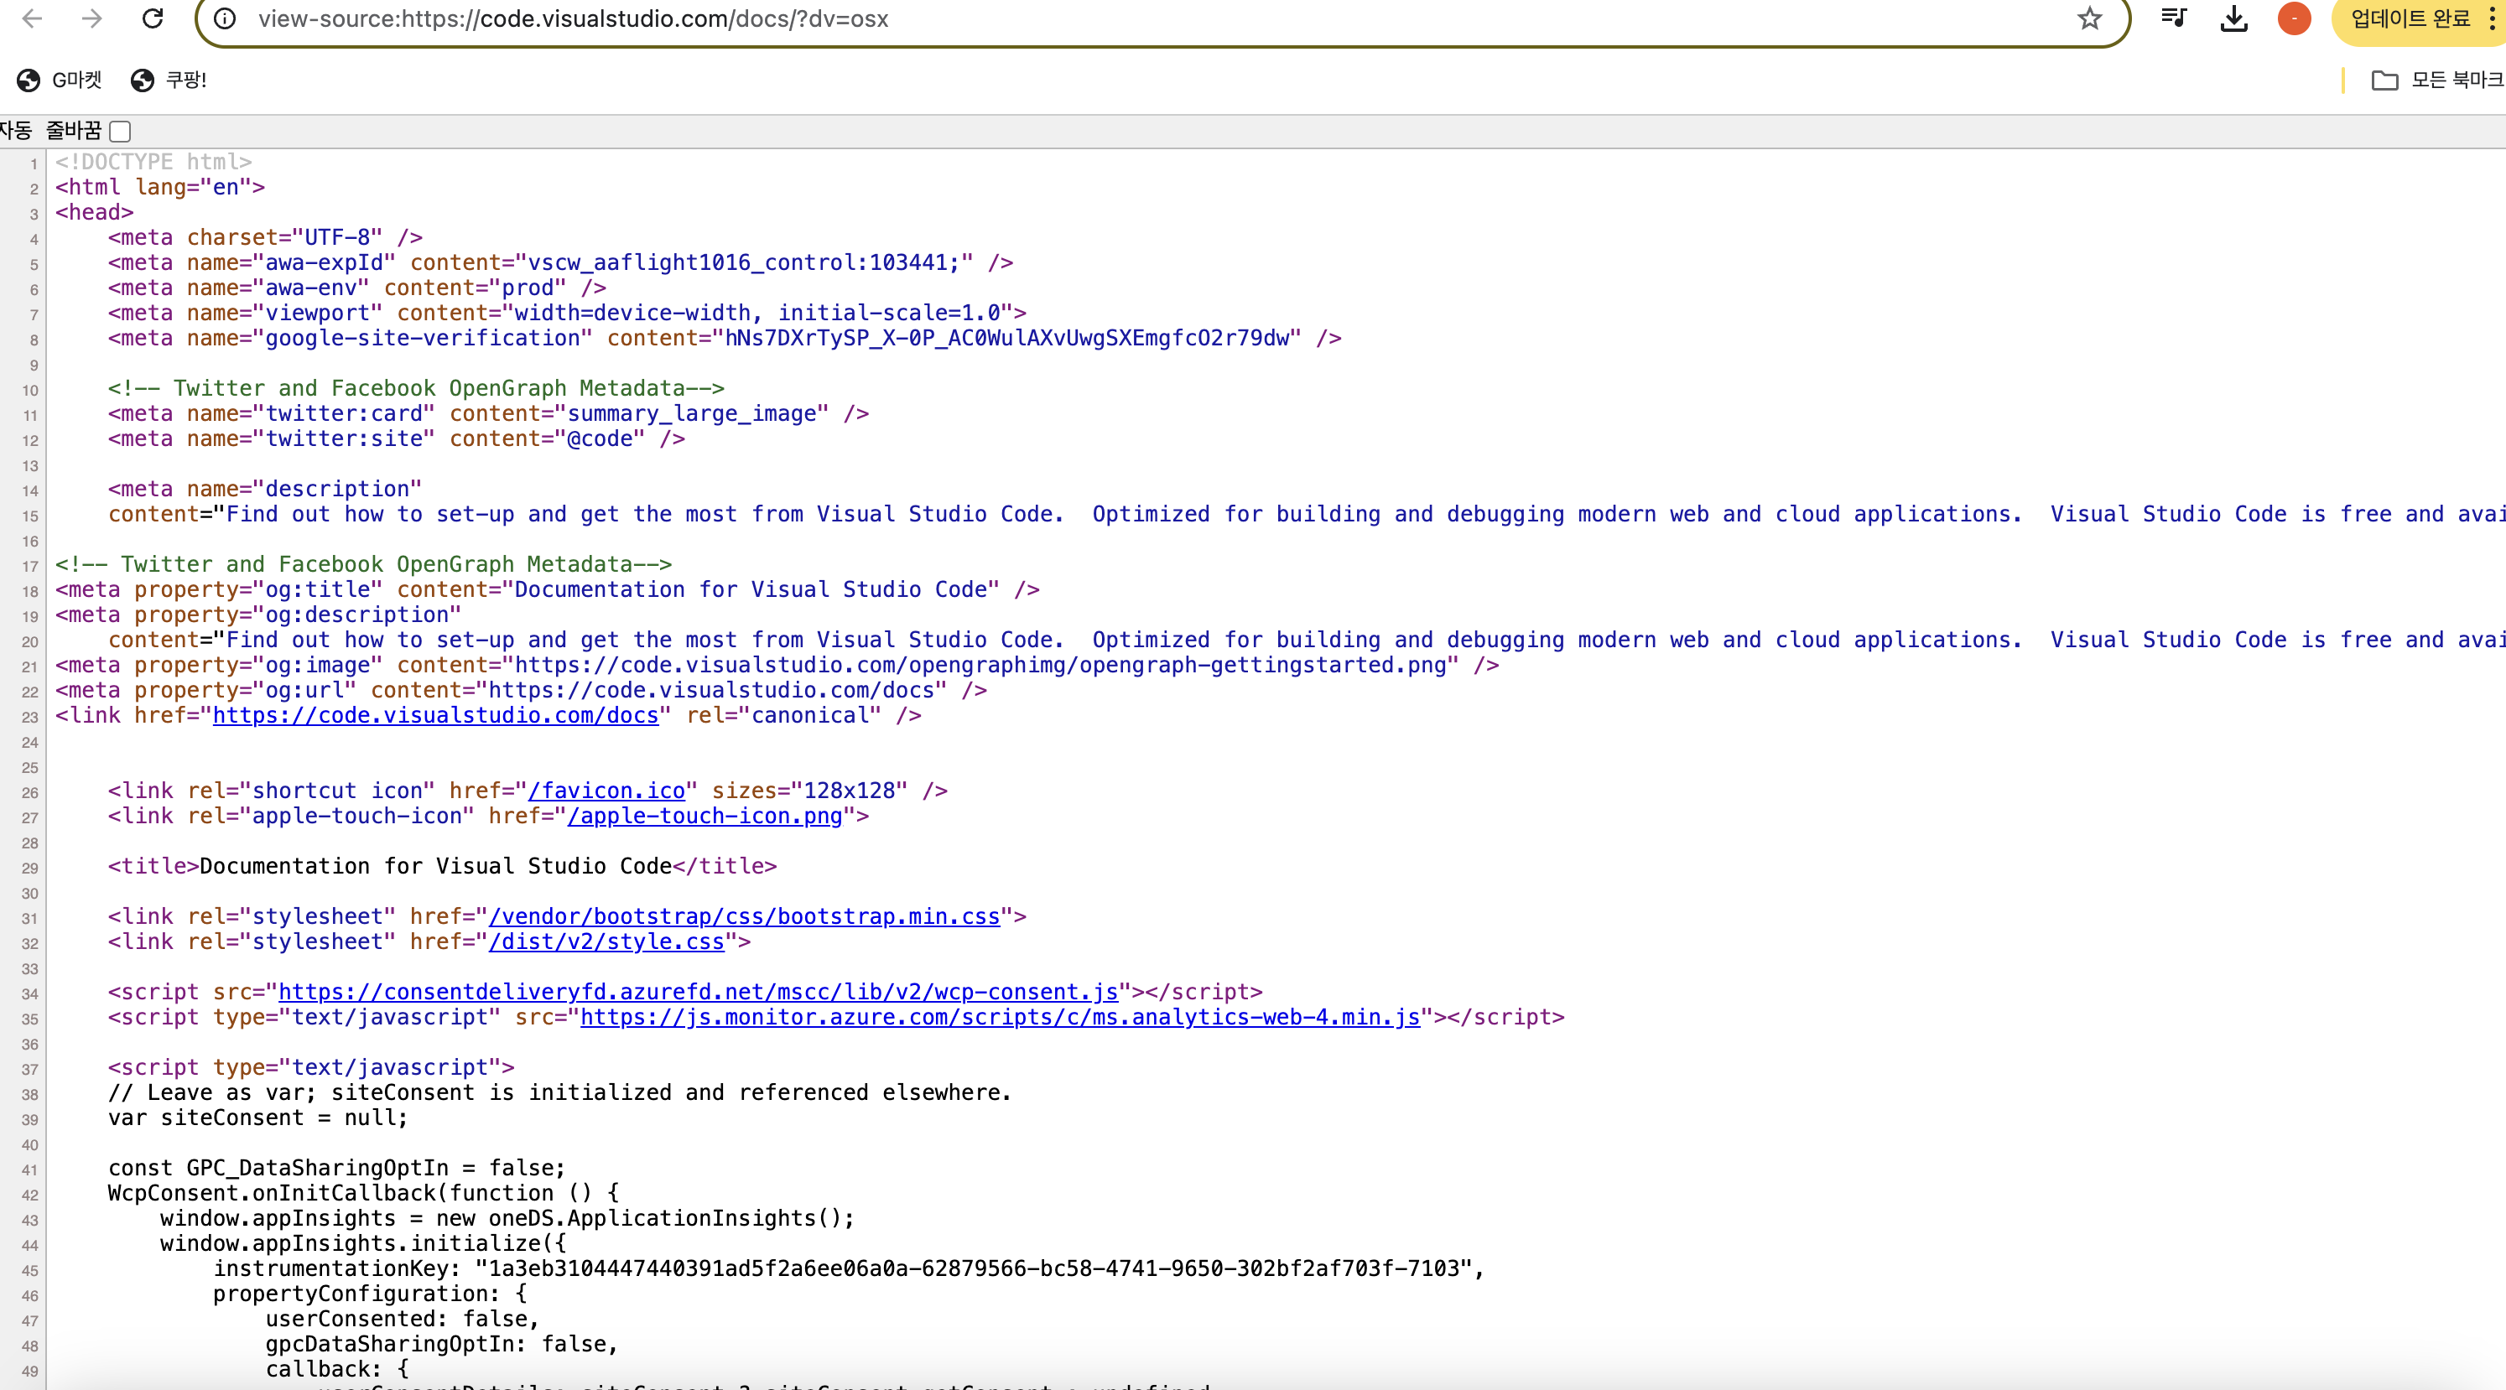2506x1390 pixels.
Task: Click the instrumentationKey value line
Action: [848, 1268]
